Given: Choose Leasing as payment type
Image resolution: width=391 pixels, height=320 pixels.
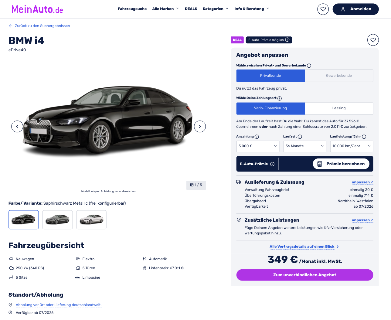Looking at the screenshot, I should [339, 108].
